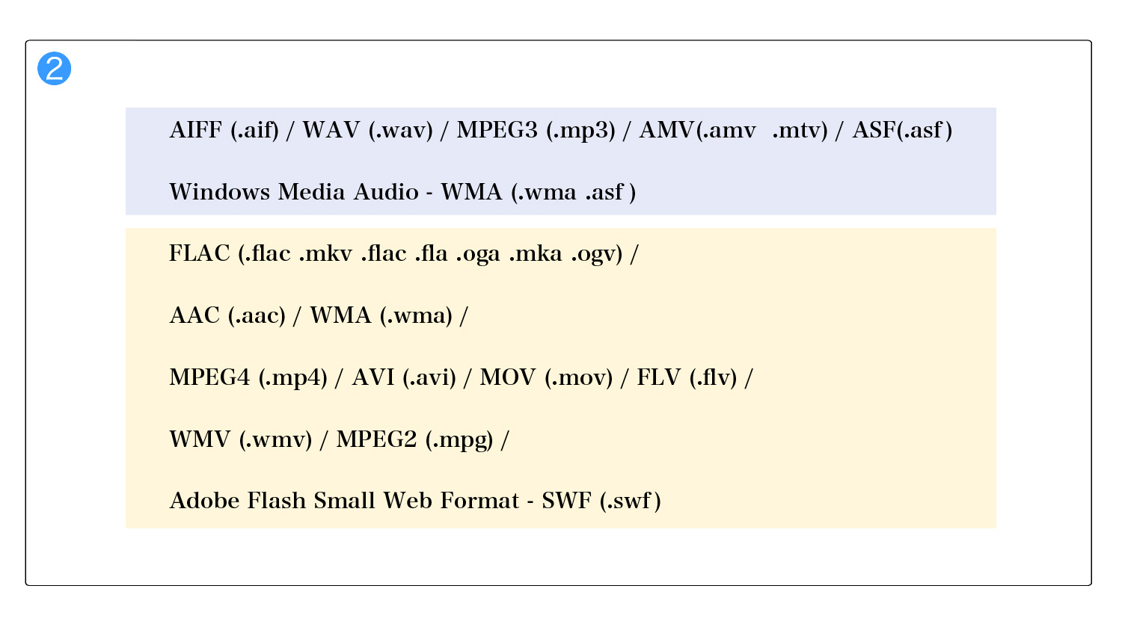Select the ASF(.asf) format text

[x=902, y=131]
